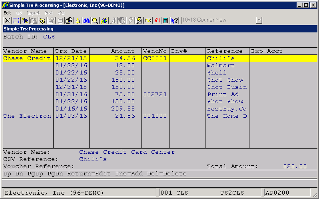Click the grayed person silhouette icon
This screenshot has height=199, width=319.
[x=122, y=20]
